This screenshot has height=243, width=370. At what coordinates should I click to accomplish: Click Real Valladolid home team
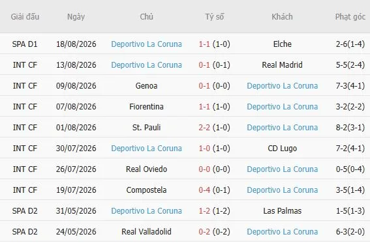point(146,231)
